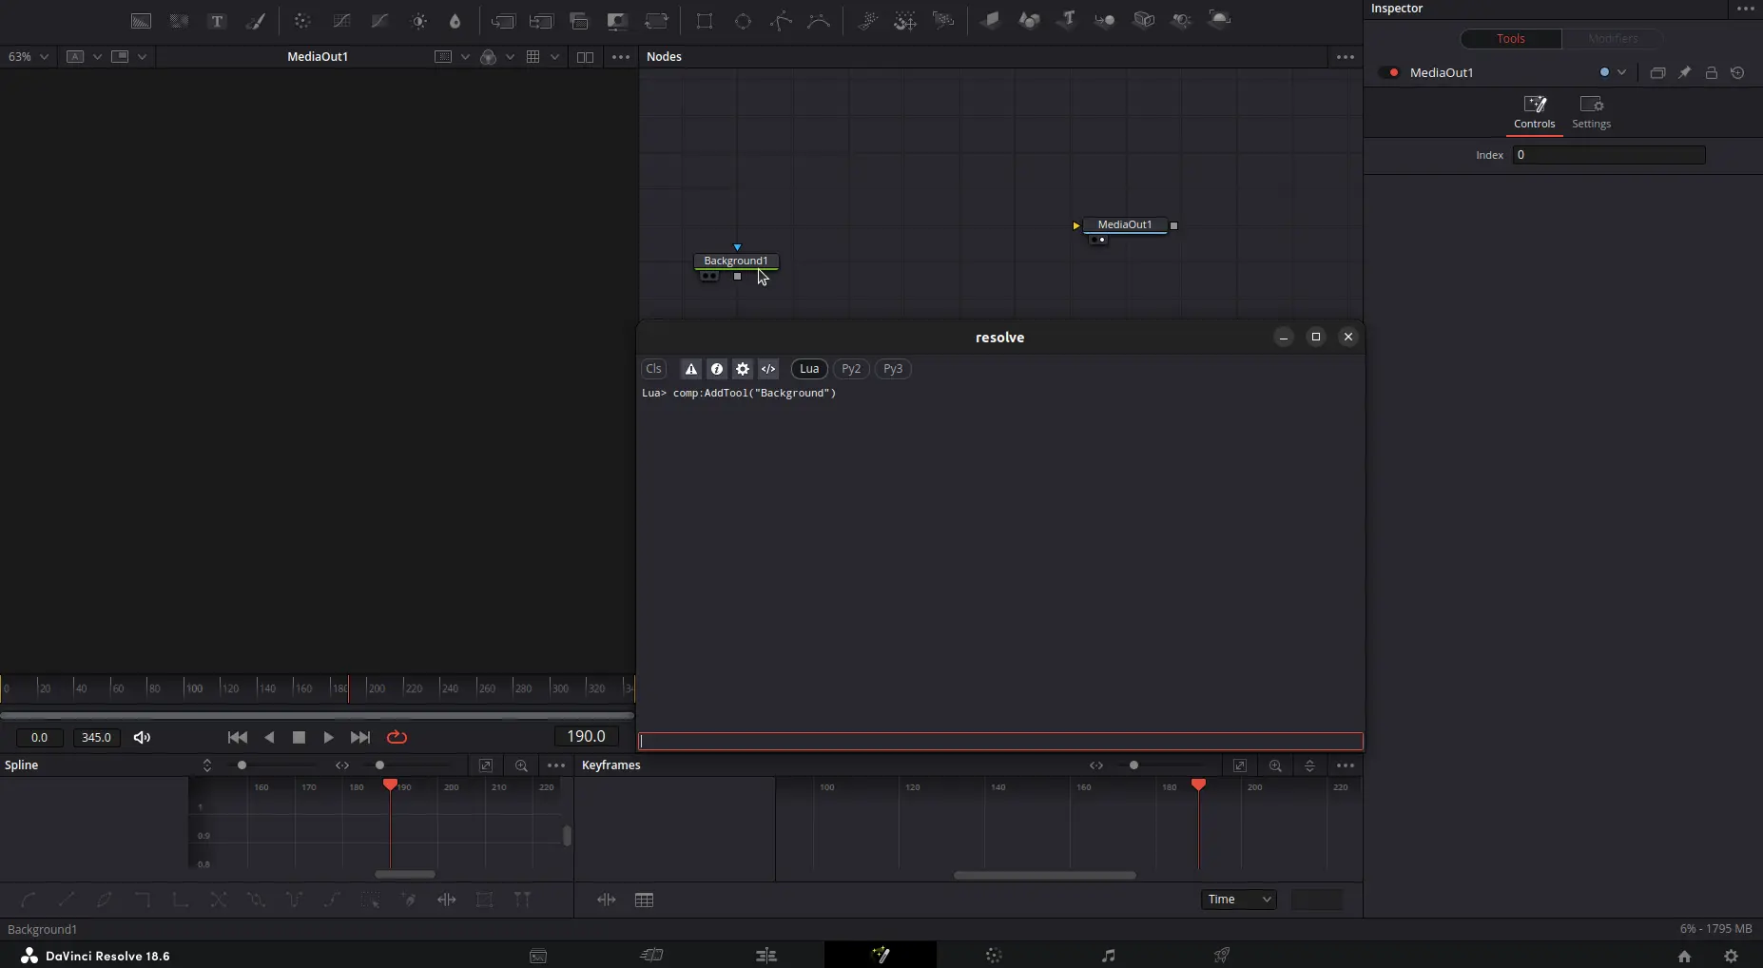Select the Py3 console language
The height and width of the screenshot is (968, 1763).
[893, 369]
